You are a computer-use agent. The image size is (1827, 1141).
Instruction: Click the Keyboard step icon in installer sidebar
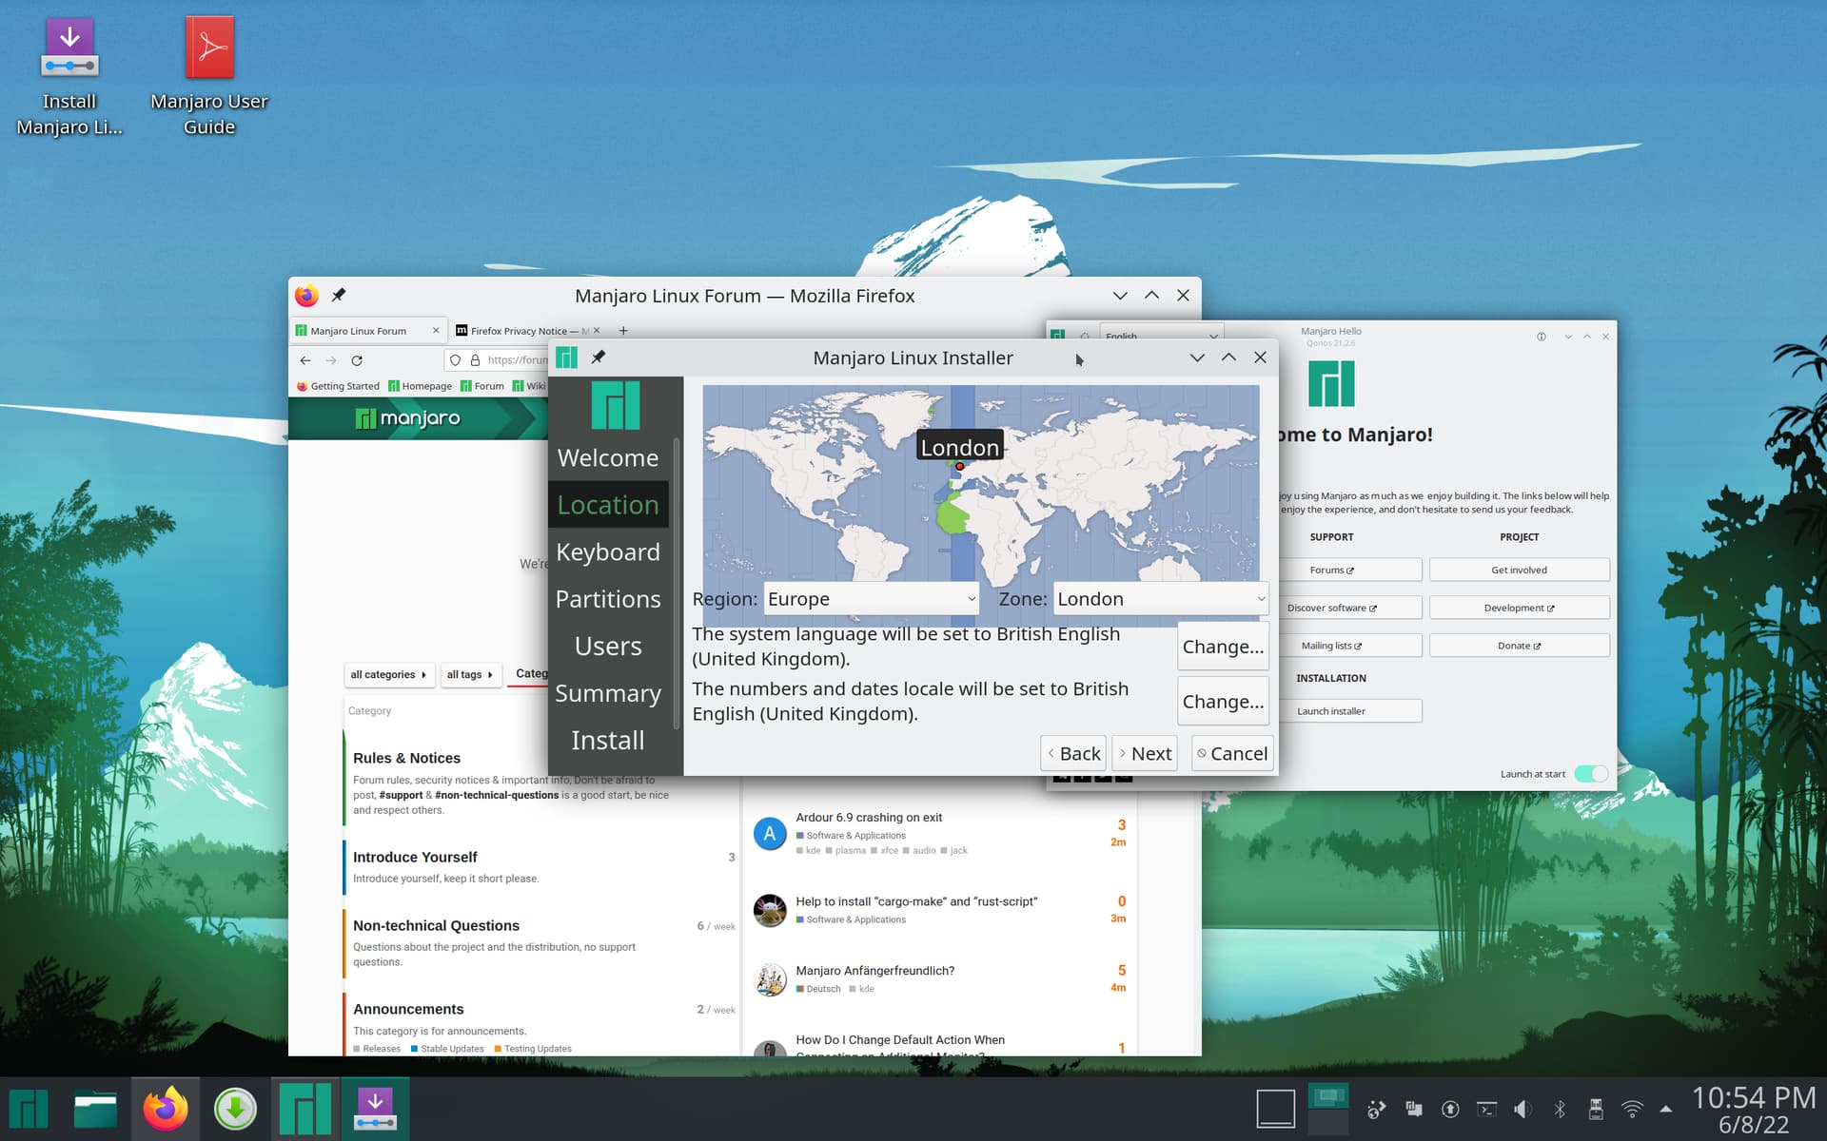click(608, 551)
